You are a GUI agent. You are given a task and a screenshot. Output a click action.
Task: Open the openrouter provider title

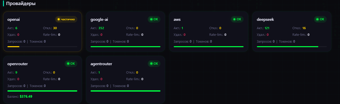(x=18, y=64)
